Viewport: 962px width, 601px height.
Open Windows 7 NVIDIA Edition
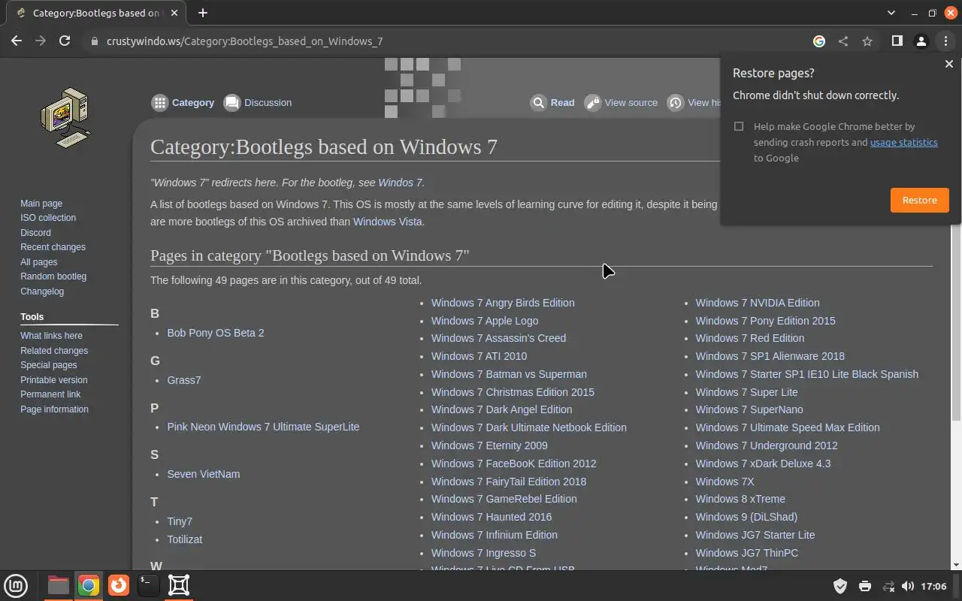pyautogui.click(x=758, y=303)
